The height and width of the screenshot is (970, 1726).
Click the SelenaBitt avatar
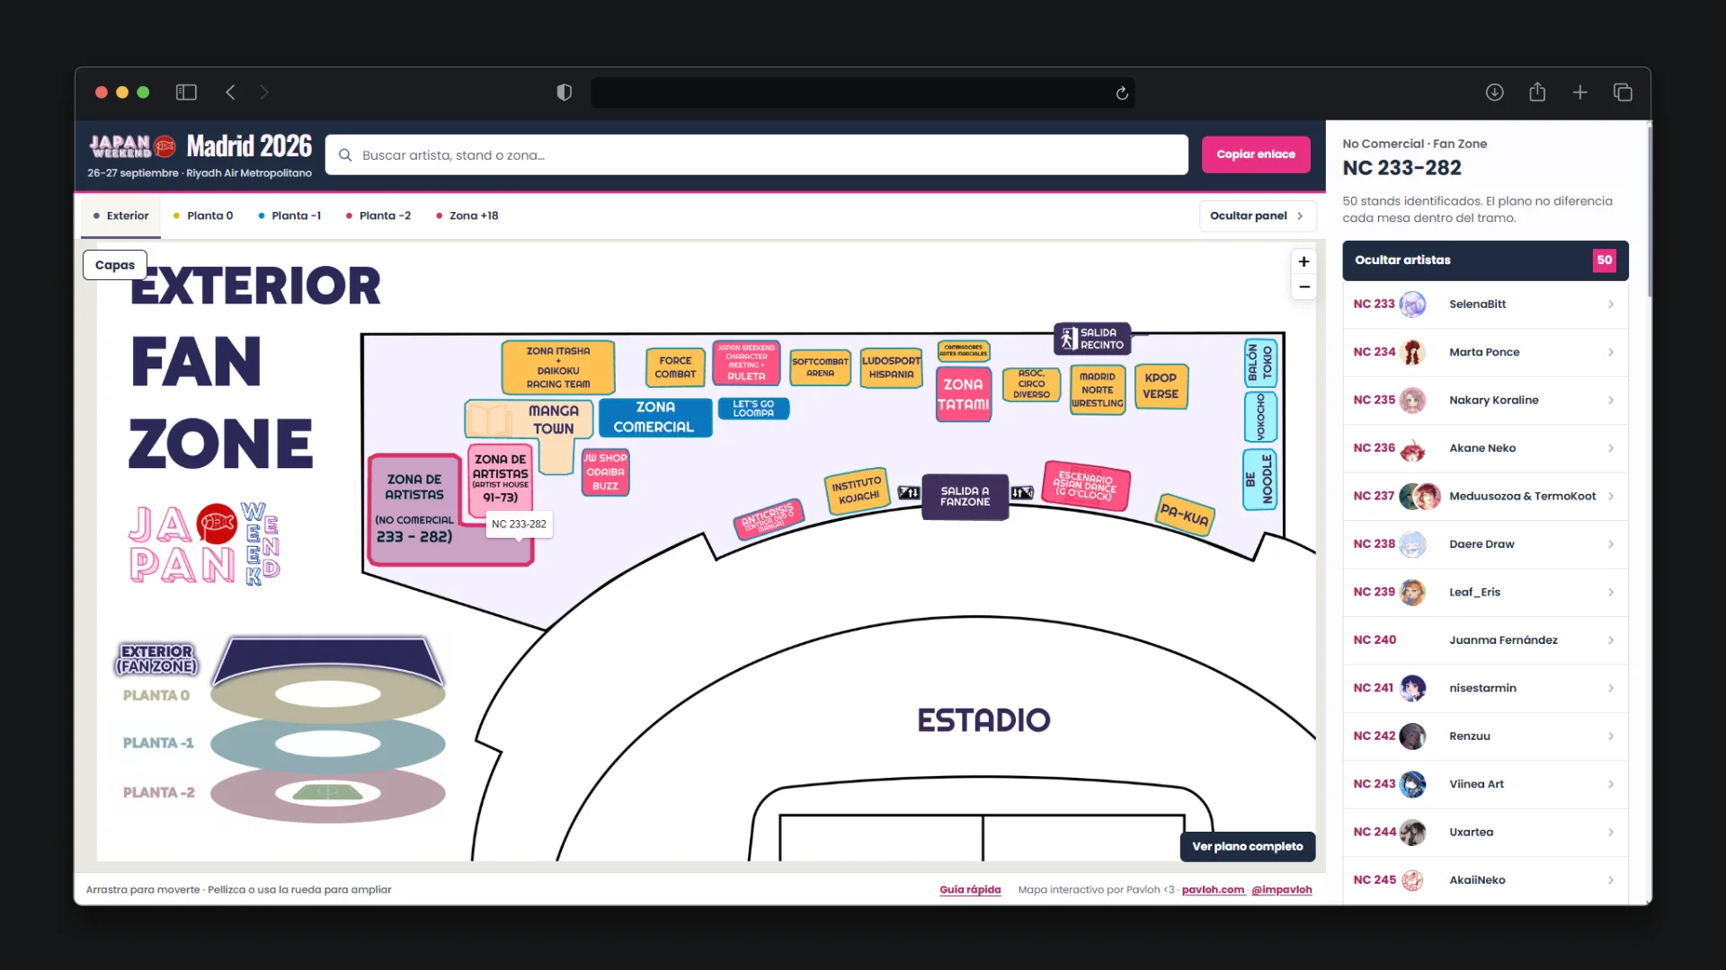(1412, 304)
